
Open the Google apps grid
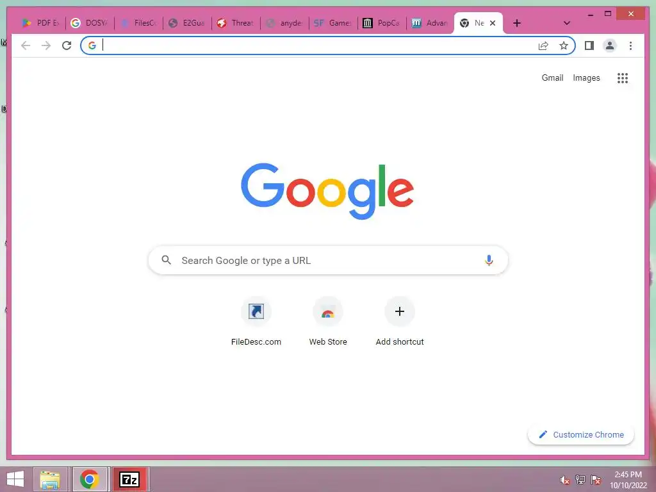pyautogui.click(x=623, y=78)
